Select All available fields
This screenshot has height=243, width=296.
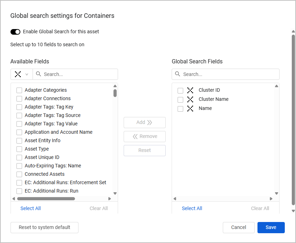pyautogui.click(x=30, y=208)
